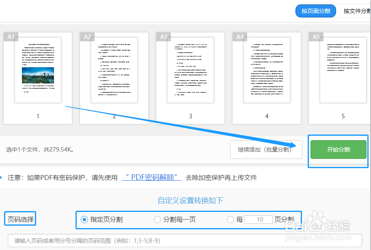Screen dimensions: 371x250
Task: Select the thumbnail of page 3
Action: coord(190,69)
